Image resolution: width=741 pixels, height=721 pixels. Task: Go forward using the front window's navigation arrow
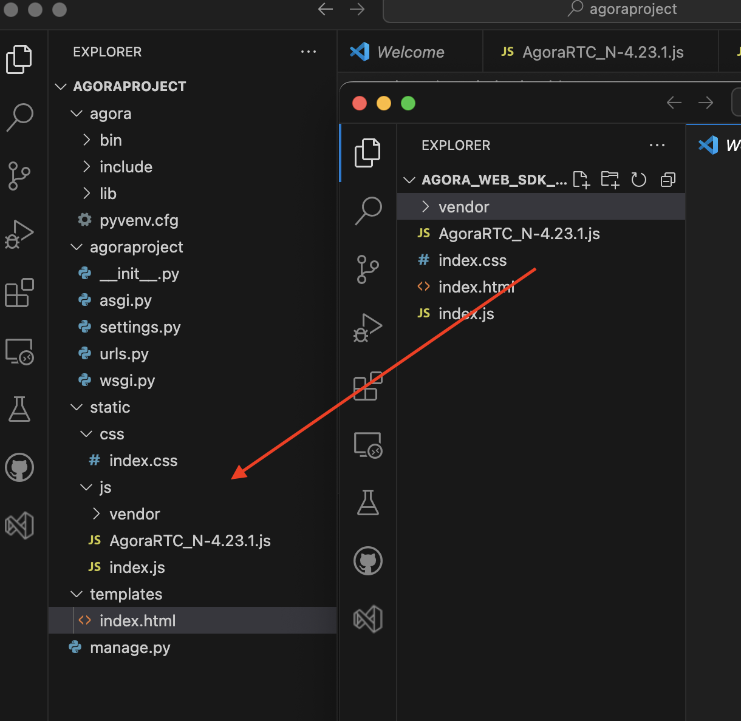pyautogui.click(x=706, y=103)
